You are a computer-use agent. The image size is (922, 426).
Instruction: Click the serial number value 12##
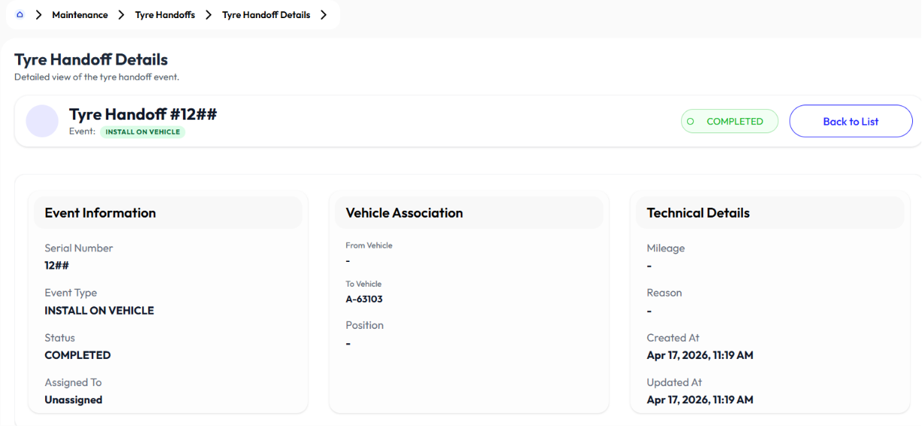(57, 265)
